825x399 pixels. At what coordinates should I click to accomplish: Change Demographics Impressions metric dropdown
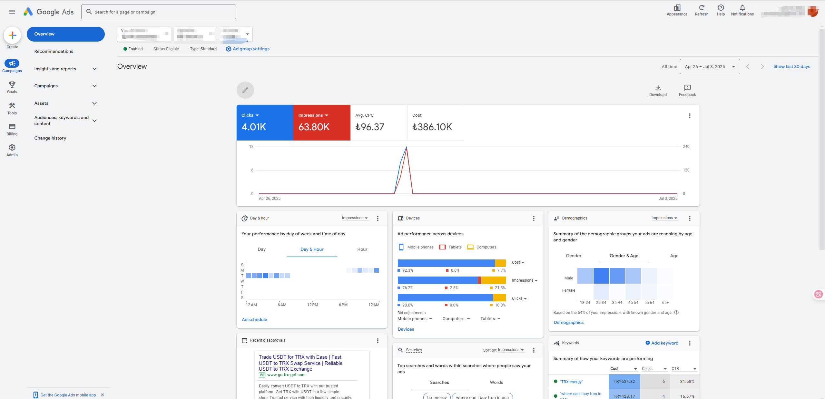pos(664,218)
